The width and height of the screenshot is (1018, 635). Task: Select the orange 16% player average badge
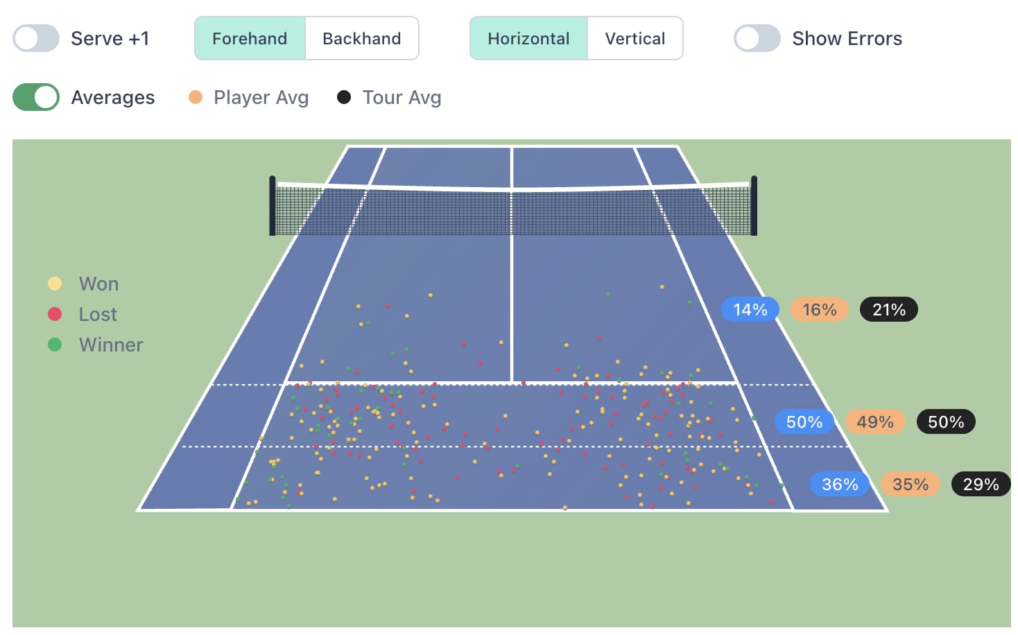[x=820, y=309]
